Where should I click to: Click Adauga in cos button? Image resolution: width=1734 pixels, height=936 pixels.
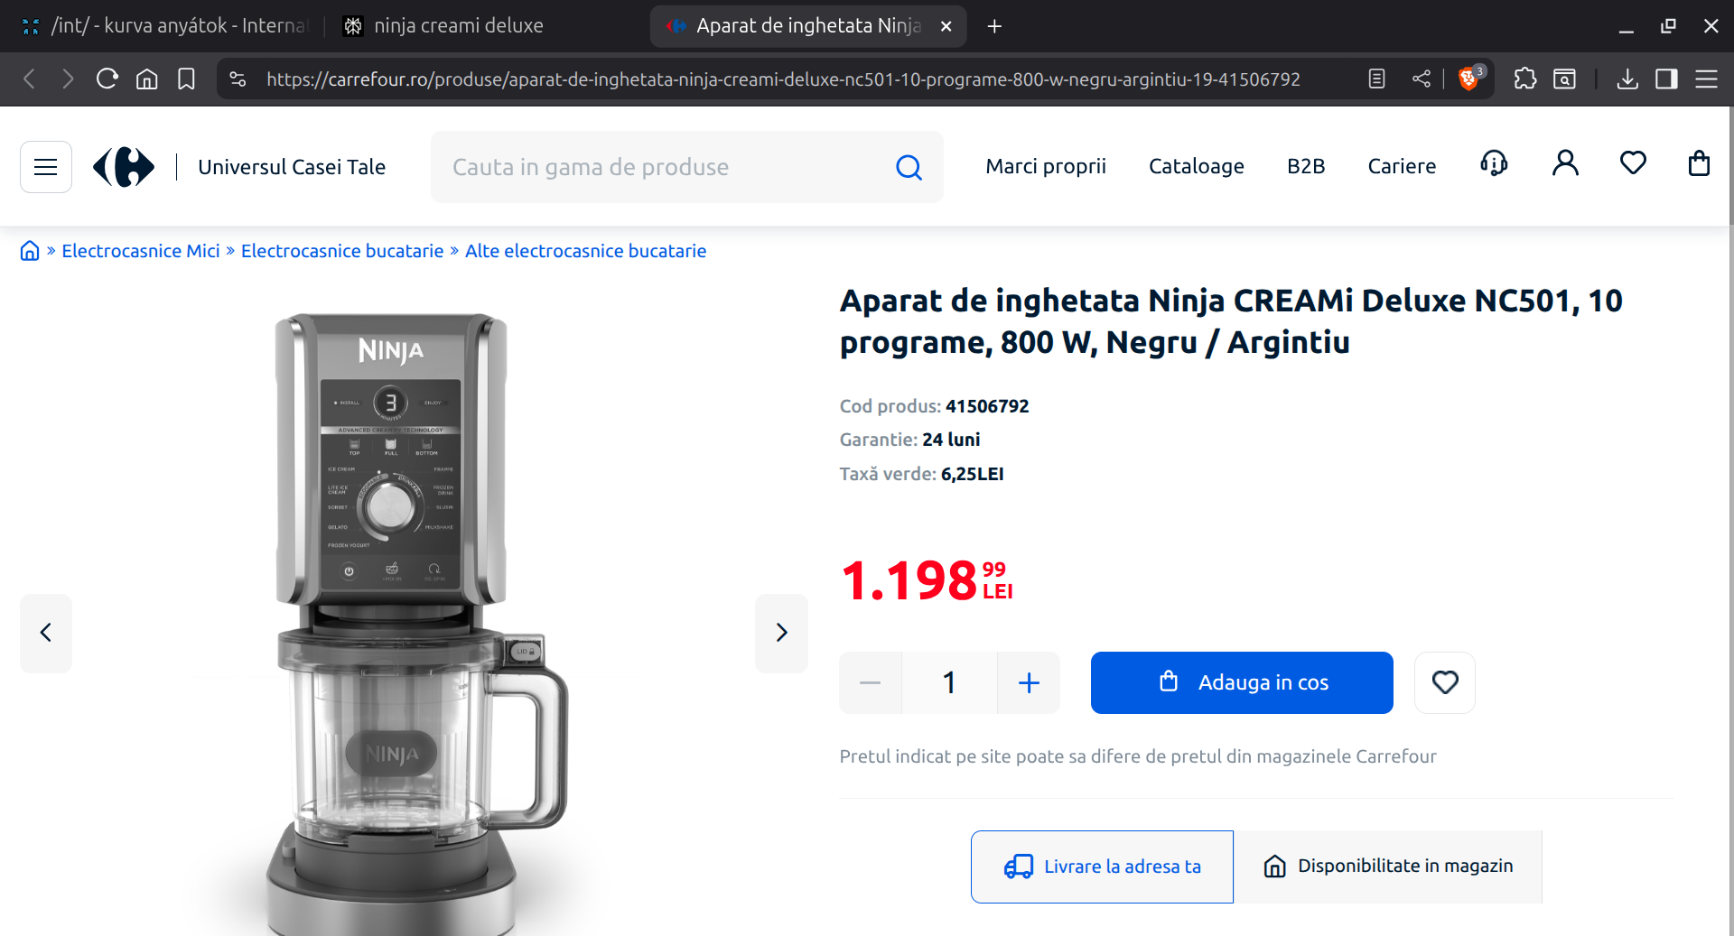[x=1242, y=682]
